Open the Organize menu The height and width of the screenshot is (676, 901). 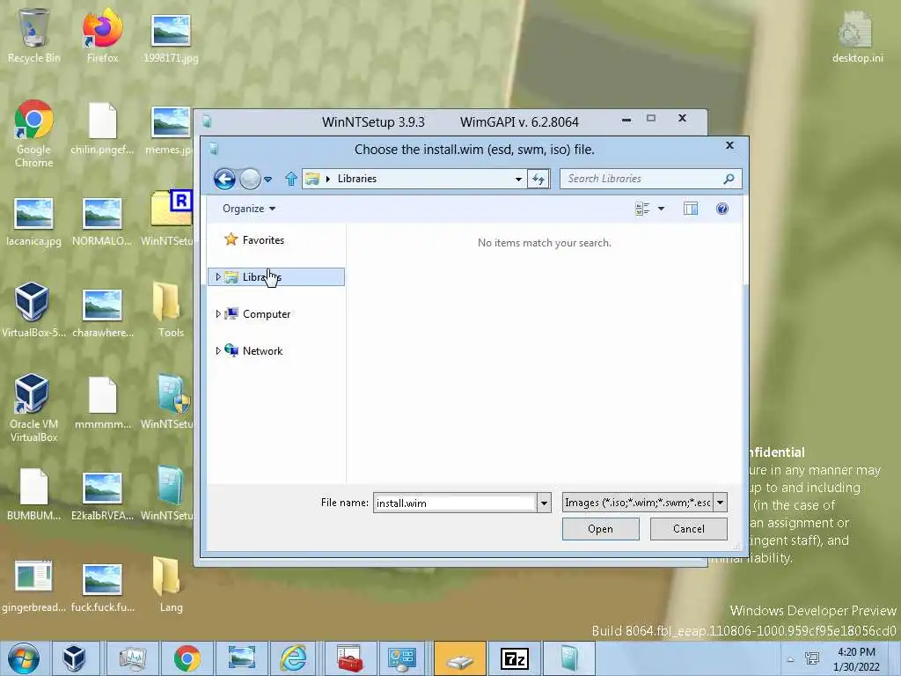(x=249, y=209)
